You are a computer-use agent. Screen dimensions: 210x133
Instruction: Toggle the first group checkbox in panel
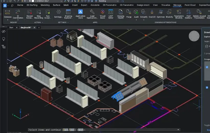pos(207,67)
